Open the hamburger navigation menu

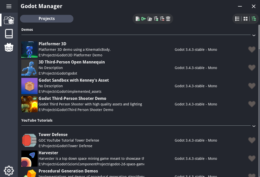point(9,6)
